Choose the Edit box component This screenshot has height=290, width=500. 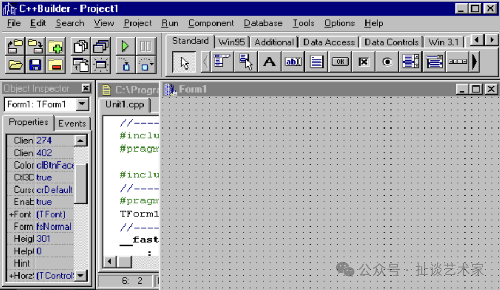point(293,62)
